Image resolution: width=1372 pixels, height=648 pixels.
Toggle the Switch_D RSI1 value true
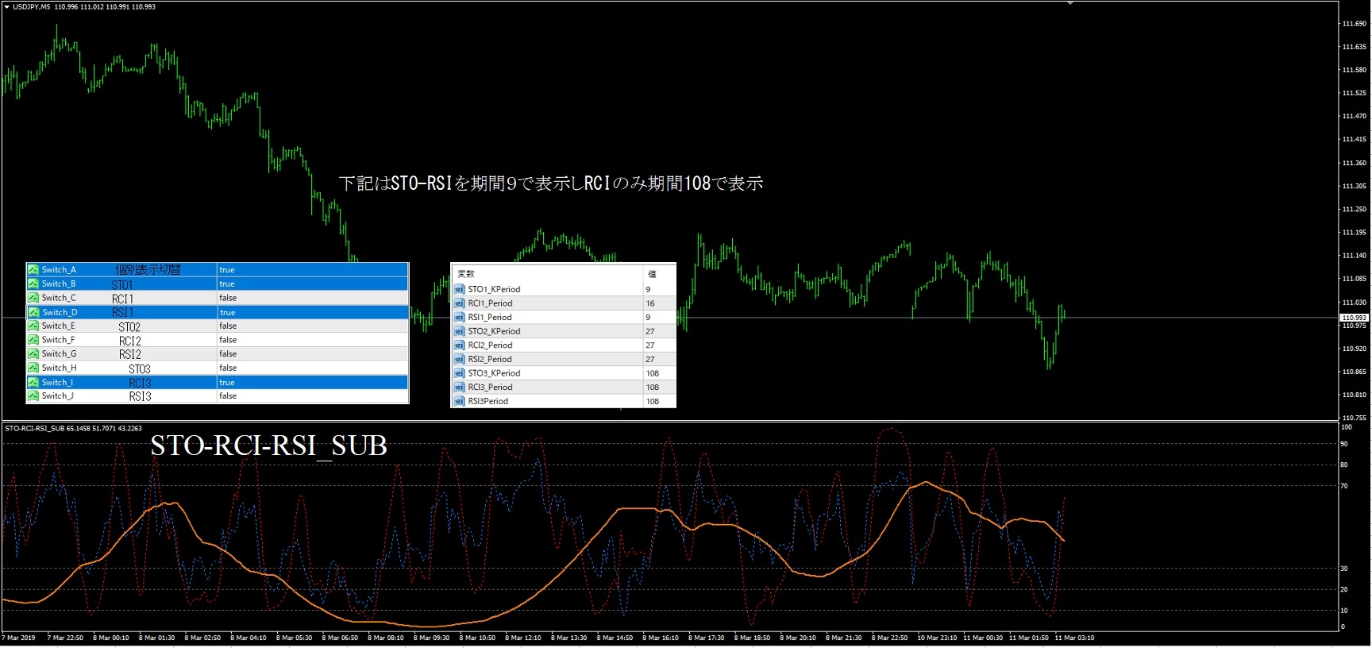[x=227, y=312]
